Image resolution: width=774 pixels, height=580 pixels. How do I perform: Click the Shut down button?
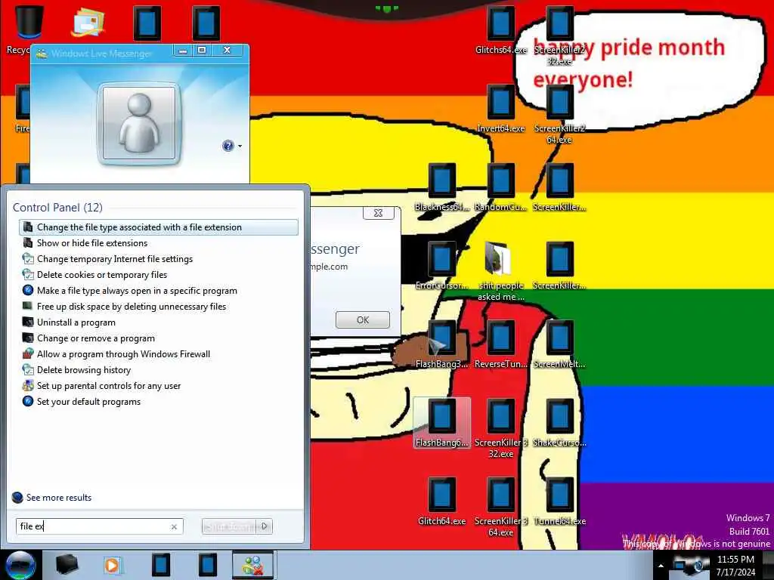pos(230,526)
